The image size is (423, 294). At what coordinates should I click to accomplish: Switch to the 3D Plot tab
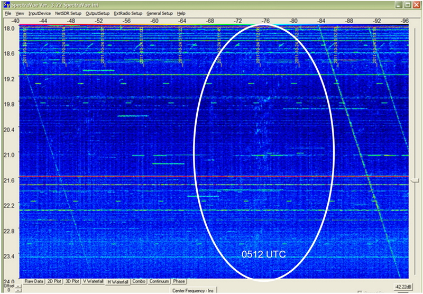72,281
